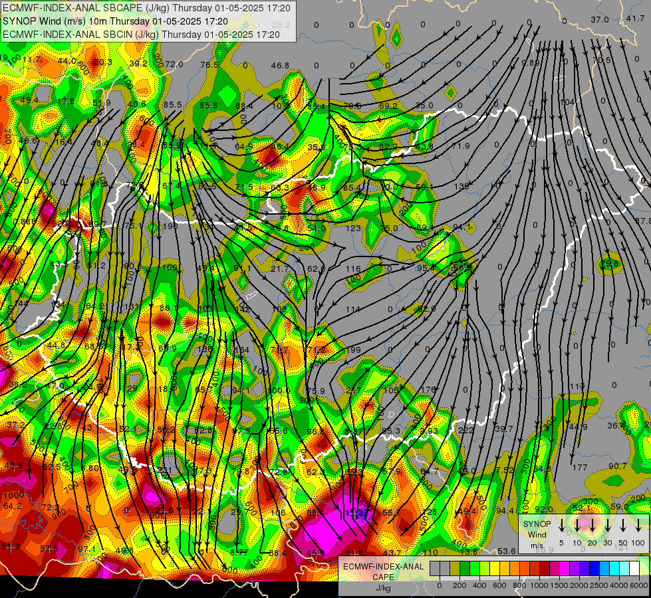Click the station value 11.7 on the map
This screenshot has width=651, height=598.
pyautogui.click(x=32, y=60)
